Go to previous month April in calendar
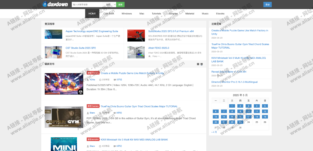This screenshot has width=313, height=151. point(214,132)
